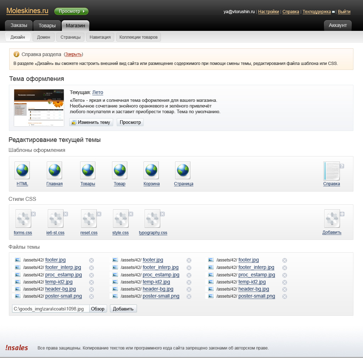Screen dimensions: 363x358
Task: Click the mail icon next to Техподдержка
Action: [333, 12]
